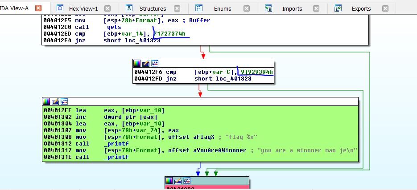Click the Structures tab icon
417x190 pixels.
129,8
